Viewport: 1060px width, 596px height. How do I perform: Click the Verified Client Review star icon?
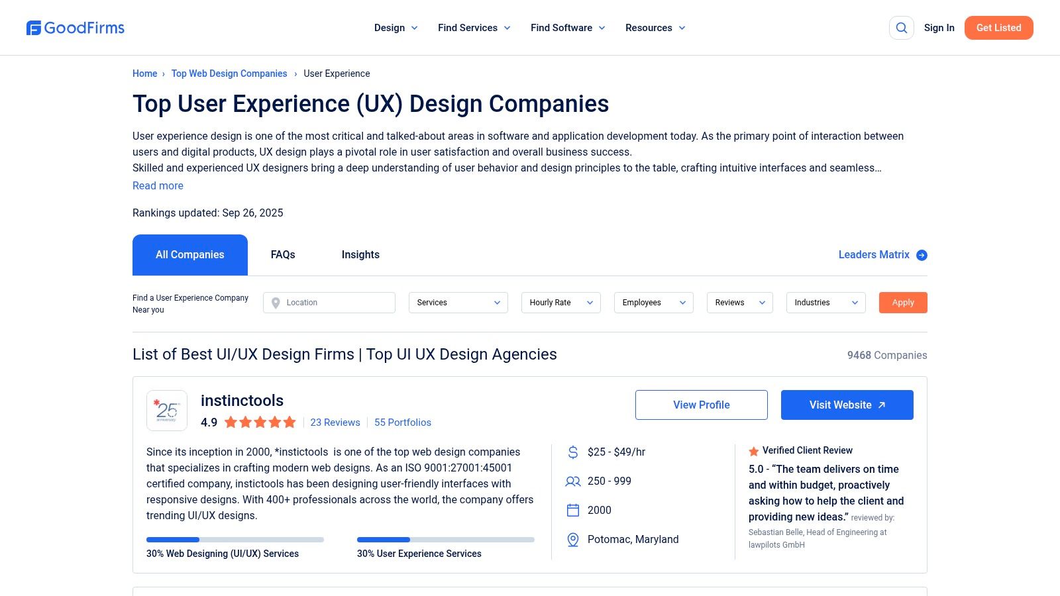point(754,451)
